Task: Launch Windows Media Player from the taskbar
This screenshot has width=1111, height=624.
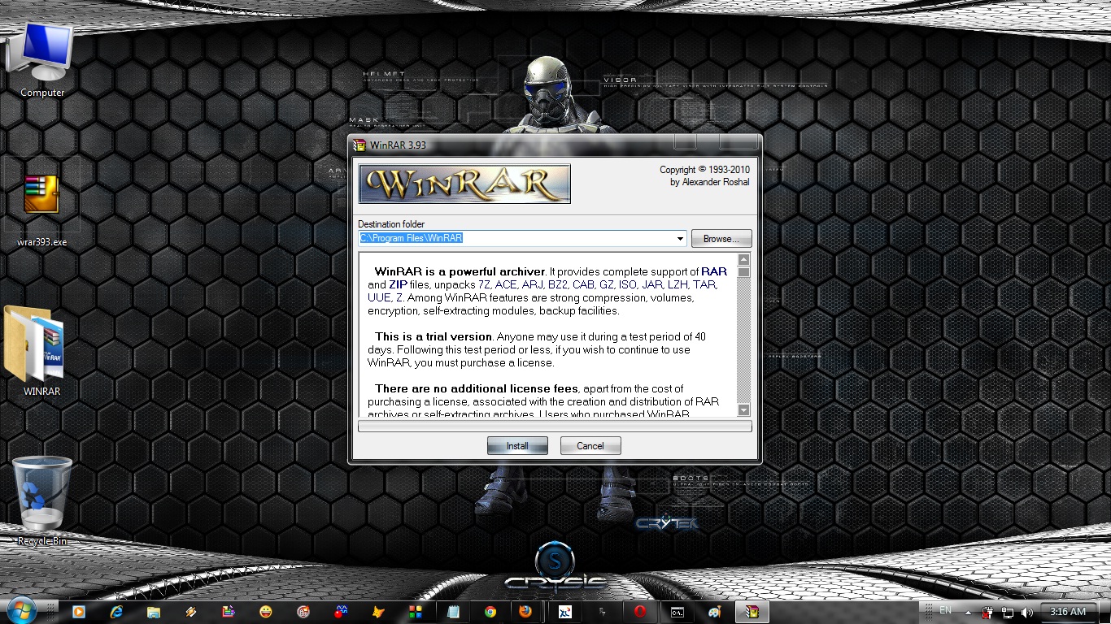Action: (x=79, y=612)
